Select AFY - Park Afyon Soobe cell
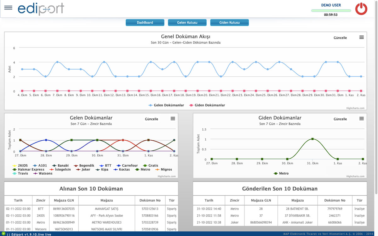This screenshot has width=378, height=236. (107, 216)
